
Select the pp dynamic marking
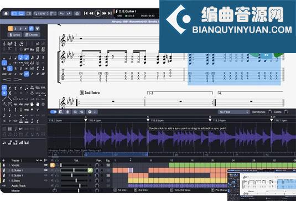pos(10,74)
